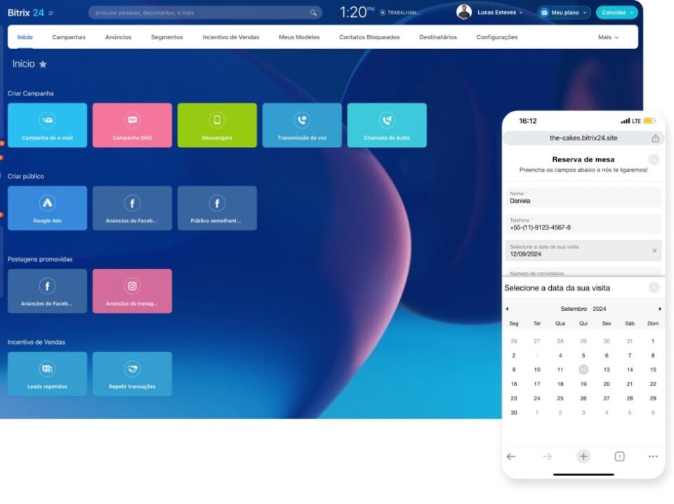
Task: Open Anúncios do Facebook under Criar público
Action: point(132,208)
